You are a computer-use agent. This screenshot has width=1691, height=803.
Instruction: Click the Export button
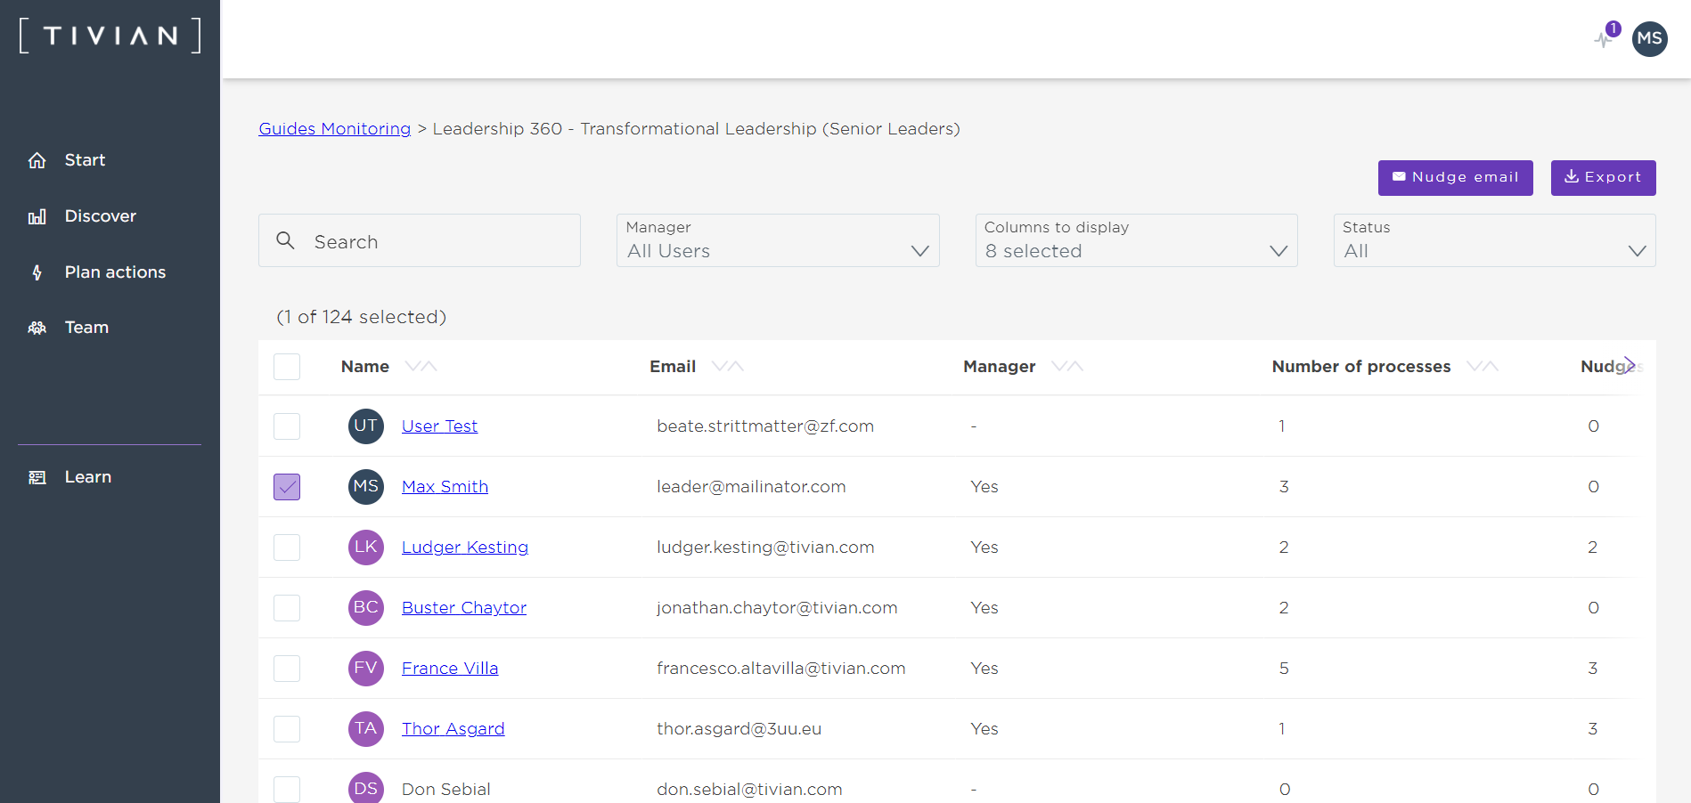tap(1603, 178)
